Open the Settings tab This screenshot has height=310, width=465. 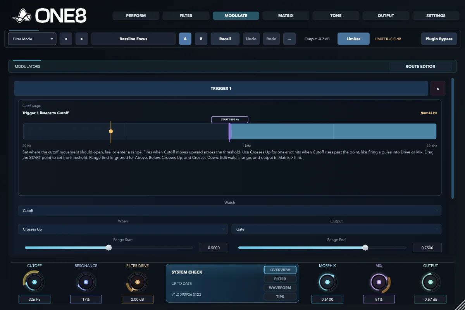(436, 15)
